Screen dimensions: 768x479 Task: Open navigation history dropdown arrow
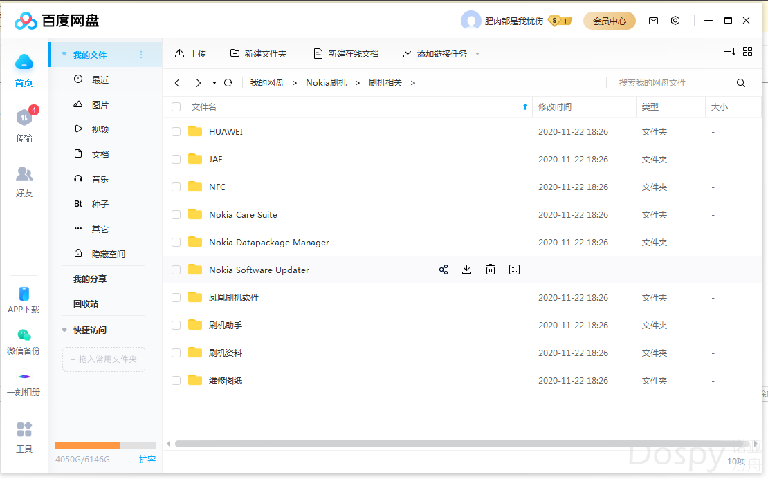click(214, 83)
